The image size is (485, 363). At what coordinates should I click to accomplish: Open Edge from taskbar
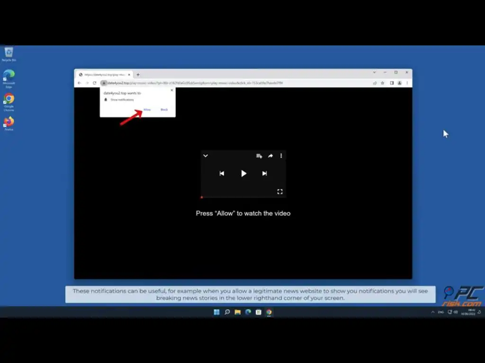click(x=248, y=312)
